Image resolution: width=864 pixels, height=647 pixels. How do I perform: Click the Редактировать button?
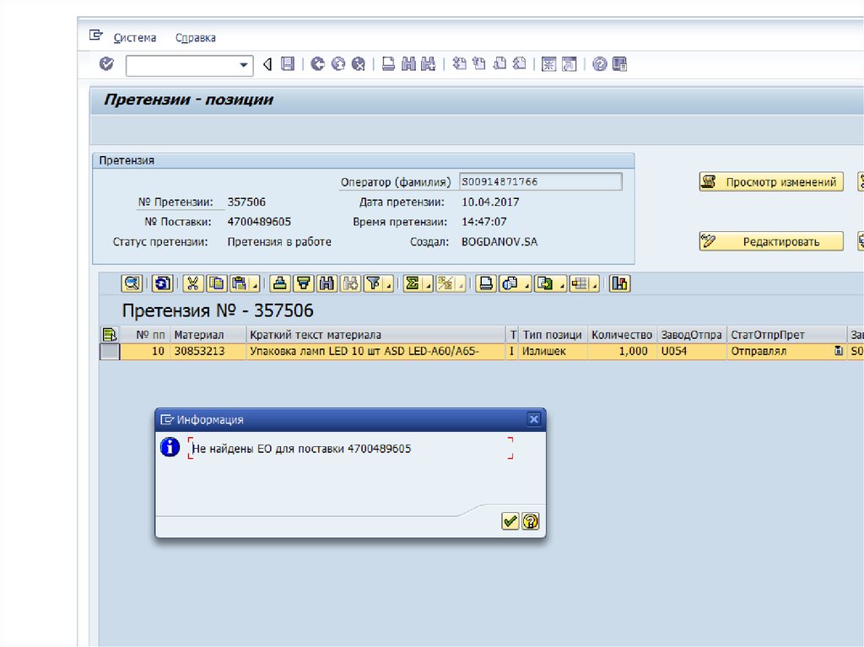click(771, 242)
